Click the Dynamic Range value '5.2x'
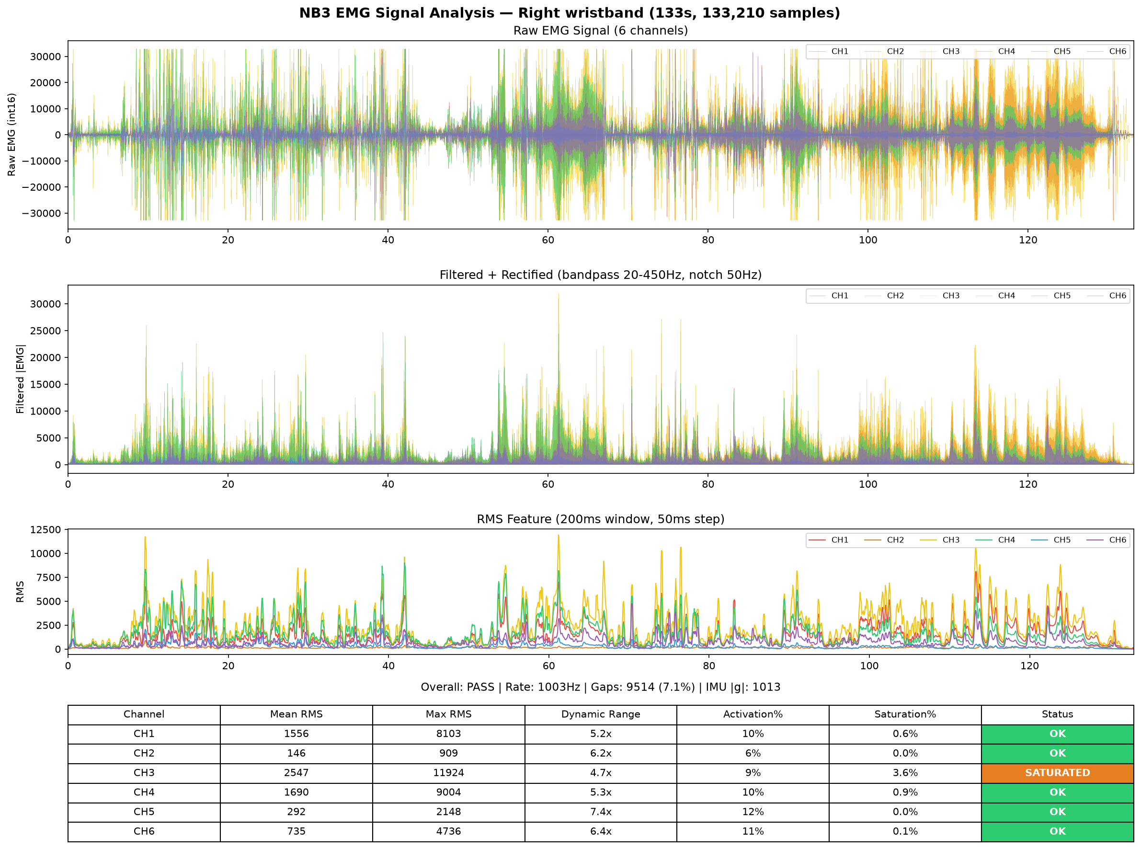The image size is (1141, 849). [601, 734]
